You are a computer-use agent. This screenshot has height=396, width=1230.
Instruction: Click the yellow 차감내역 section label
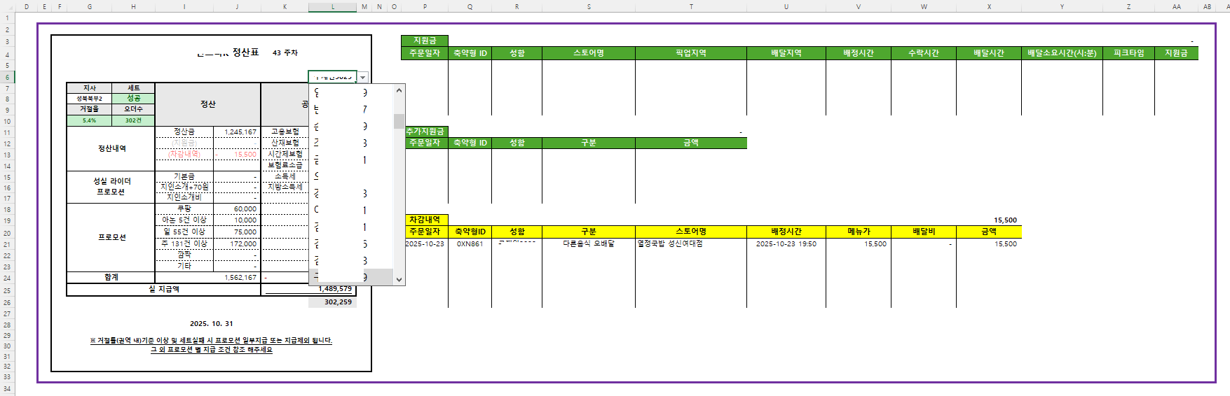point(425,220)
